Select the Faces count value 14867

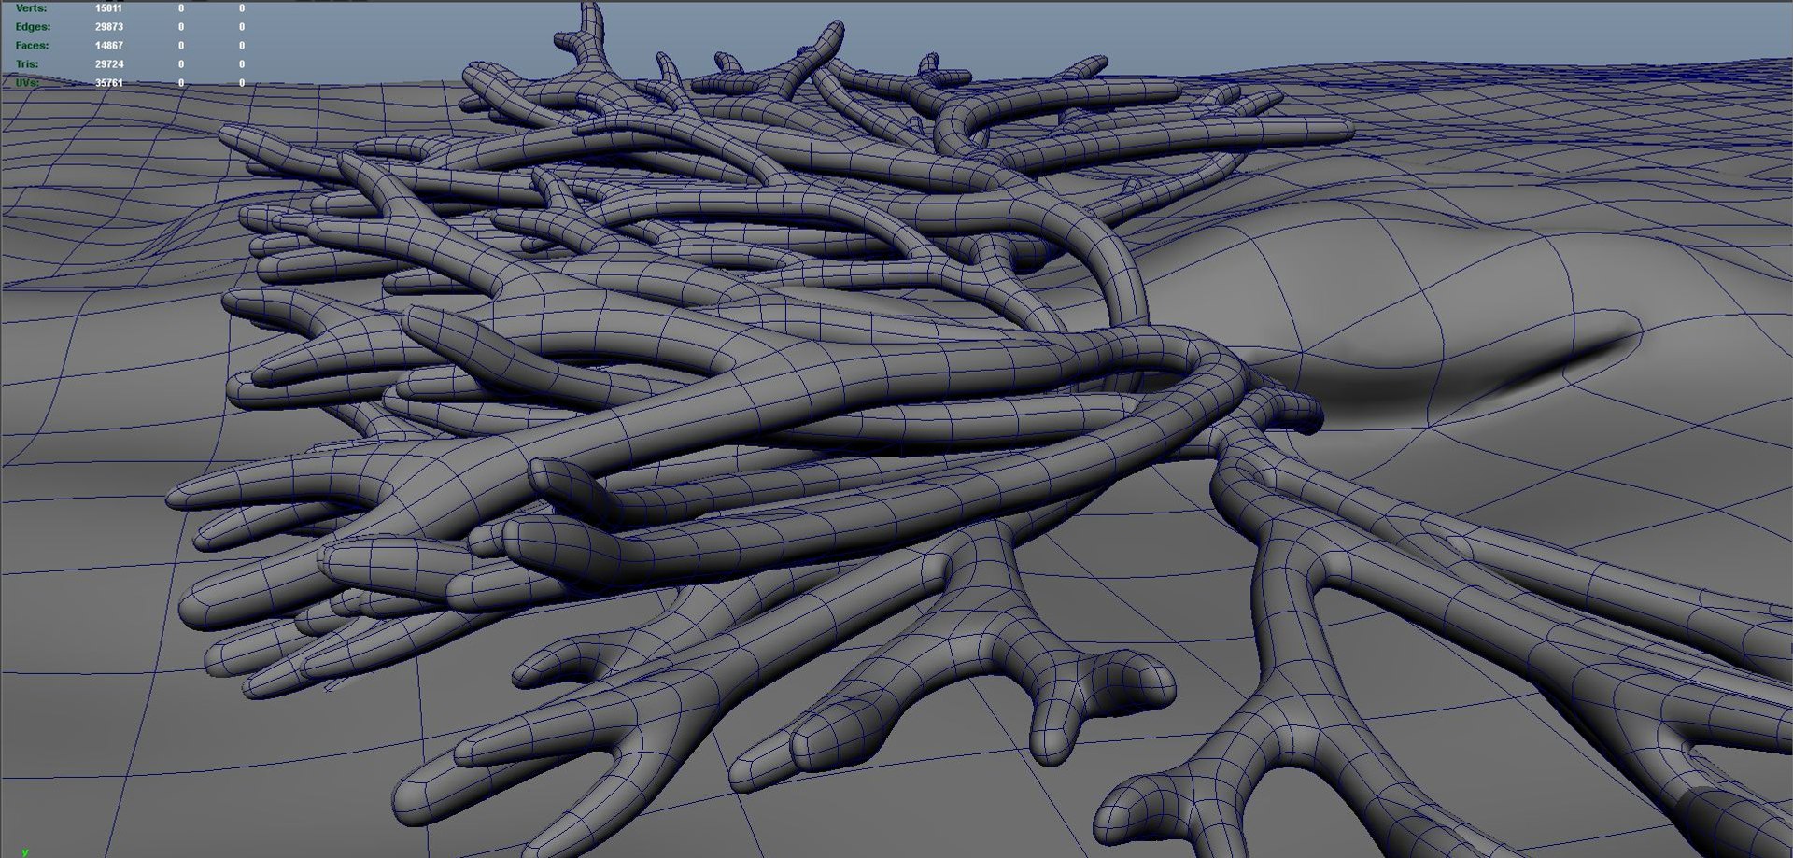(x=108, y=46)
